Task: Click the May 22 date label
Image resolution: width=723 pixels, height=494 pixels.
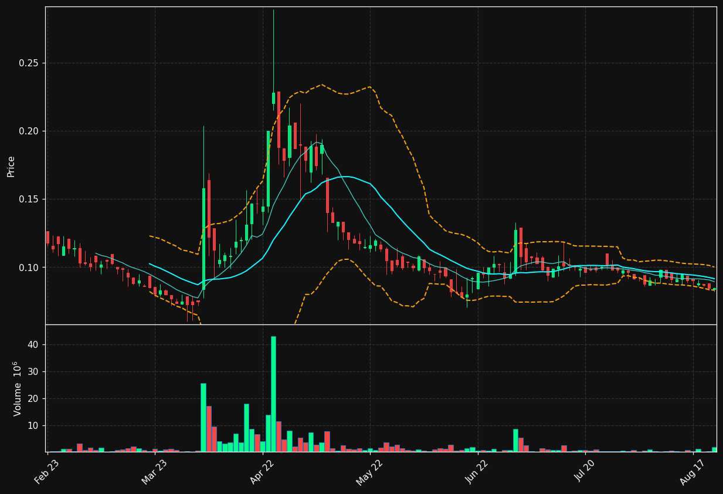Action: pos(369,471)
